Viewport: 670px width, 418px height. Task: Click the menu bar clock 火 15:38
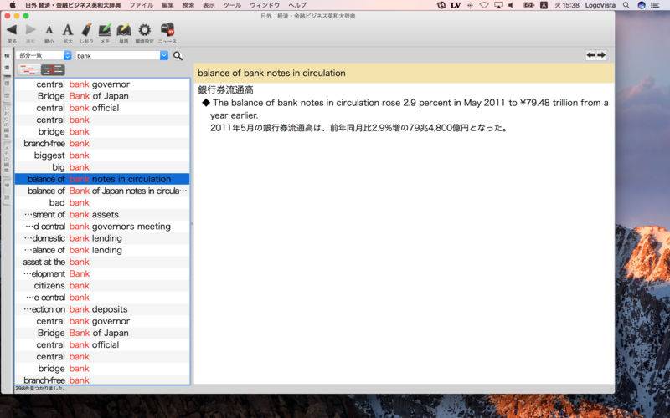tap(567, 5)
